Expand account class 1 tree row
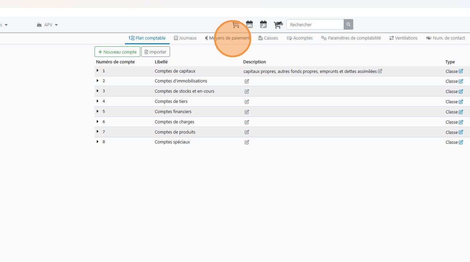 point(98,71)
